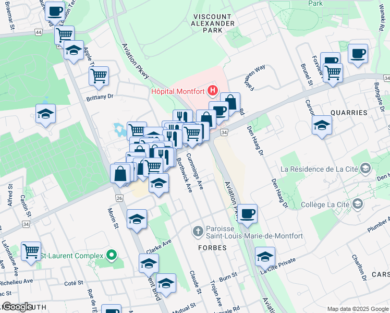Click the QUARRIES neighbourhood label
The height and width of the screenshot is (313, 390).
click(349, 113)
